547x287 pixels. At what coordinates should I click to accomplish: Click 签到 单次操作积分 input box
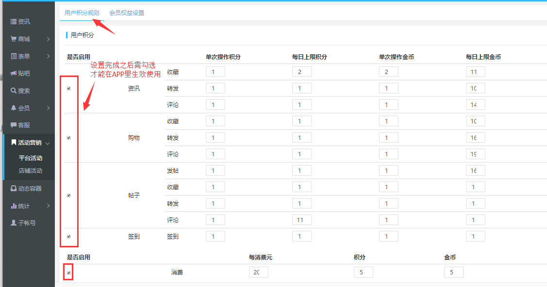click(215, 237)
